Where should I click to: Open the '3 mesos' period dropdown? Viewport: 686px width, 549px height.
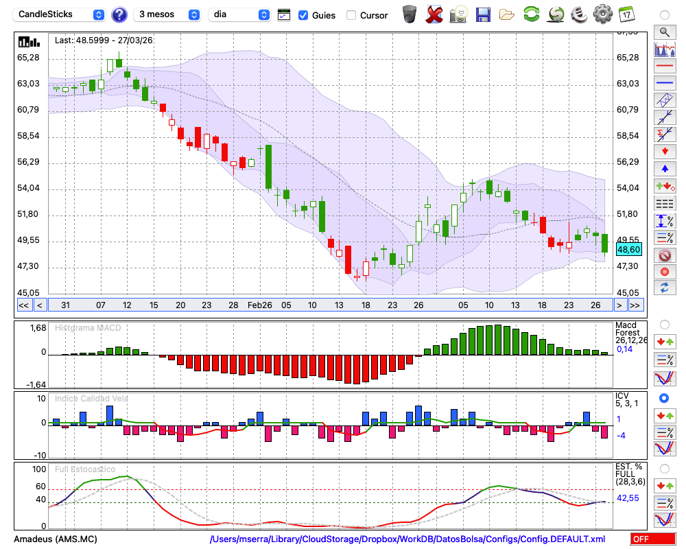167,14
